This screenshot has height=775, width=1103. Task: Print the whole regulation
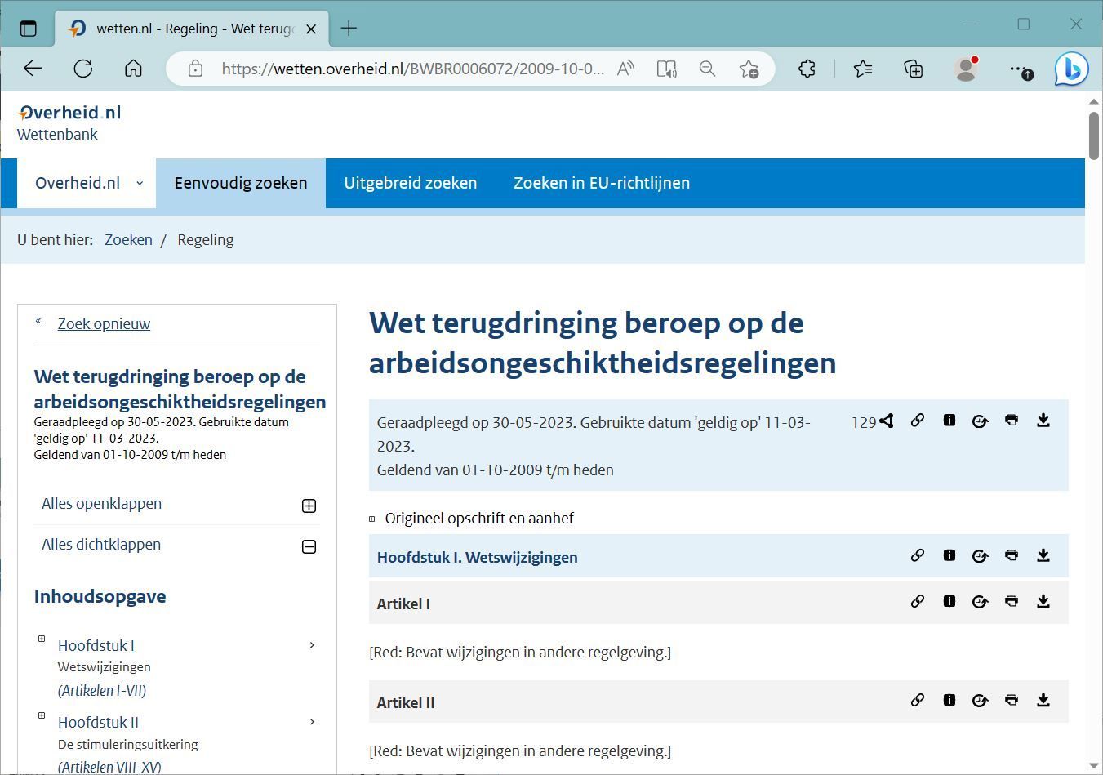coord(1012,420)
